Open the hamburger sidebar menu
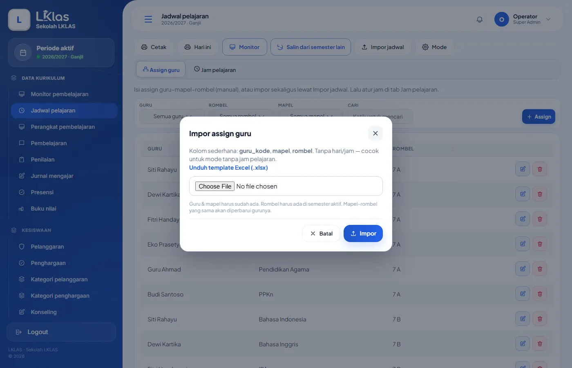 tap(148, 19)
